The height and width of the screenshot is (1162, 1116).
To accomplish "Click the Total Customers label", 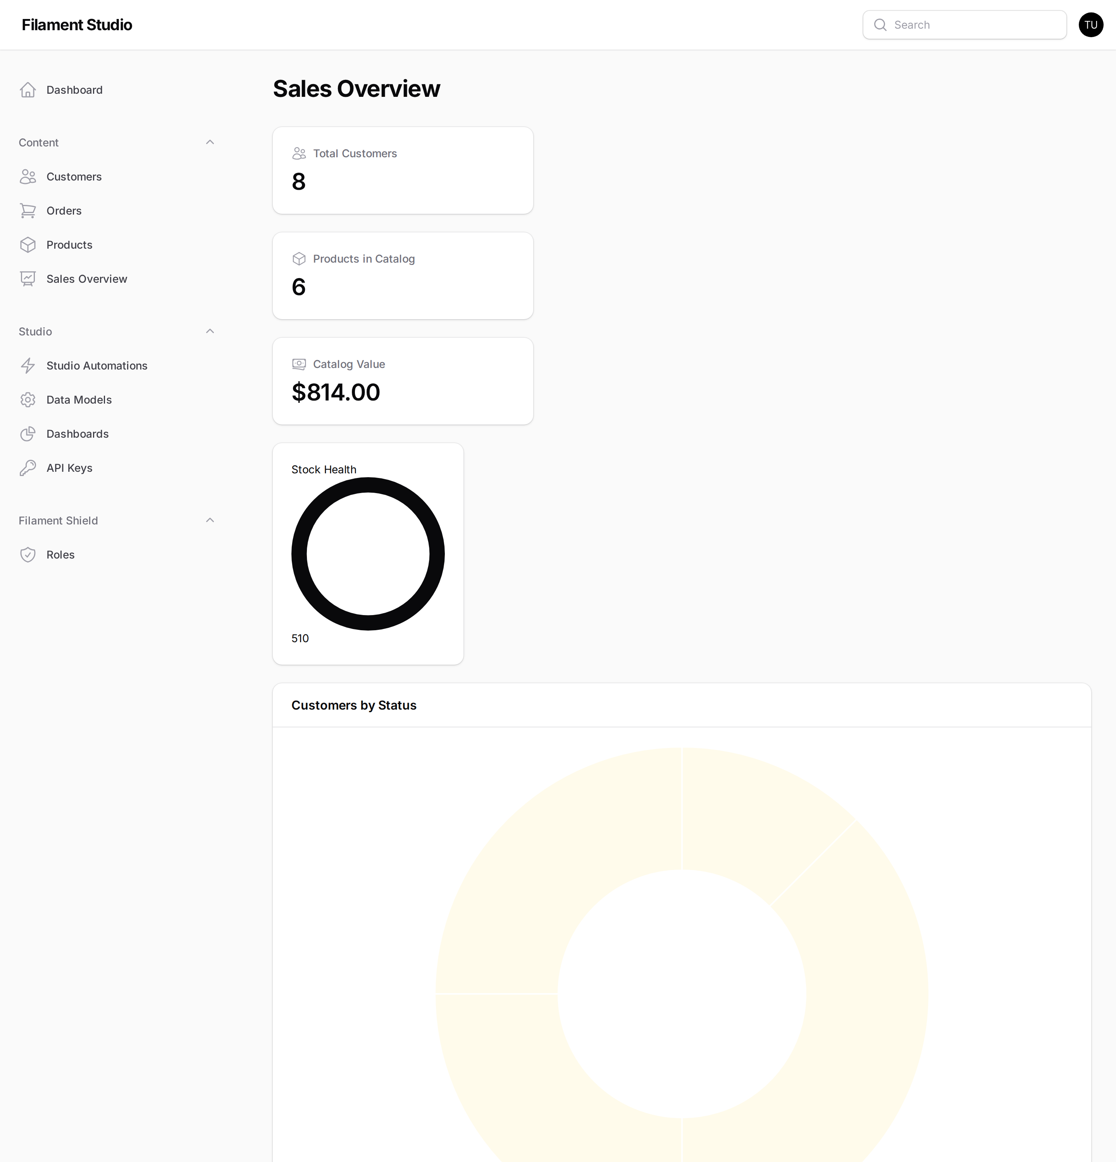I will click(355, 153).
